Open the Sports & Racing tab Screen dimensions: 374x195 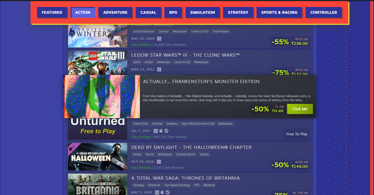point(279,12)
